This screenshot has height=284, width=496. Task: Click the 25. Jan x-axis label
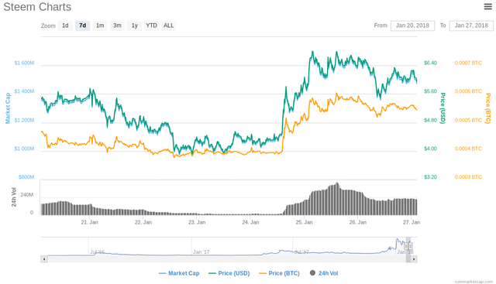click(304, 222)
